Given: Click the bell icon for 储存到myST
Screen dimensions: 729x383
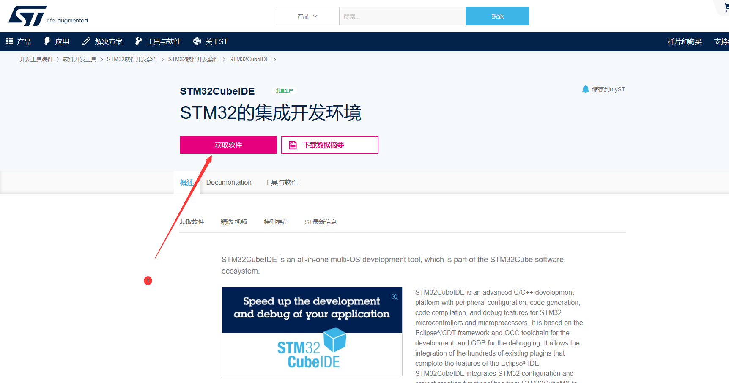Looking at the screenshot, I should pos(586,89).
